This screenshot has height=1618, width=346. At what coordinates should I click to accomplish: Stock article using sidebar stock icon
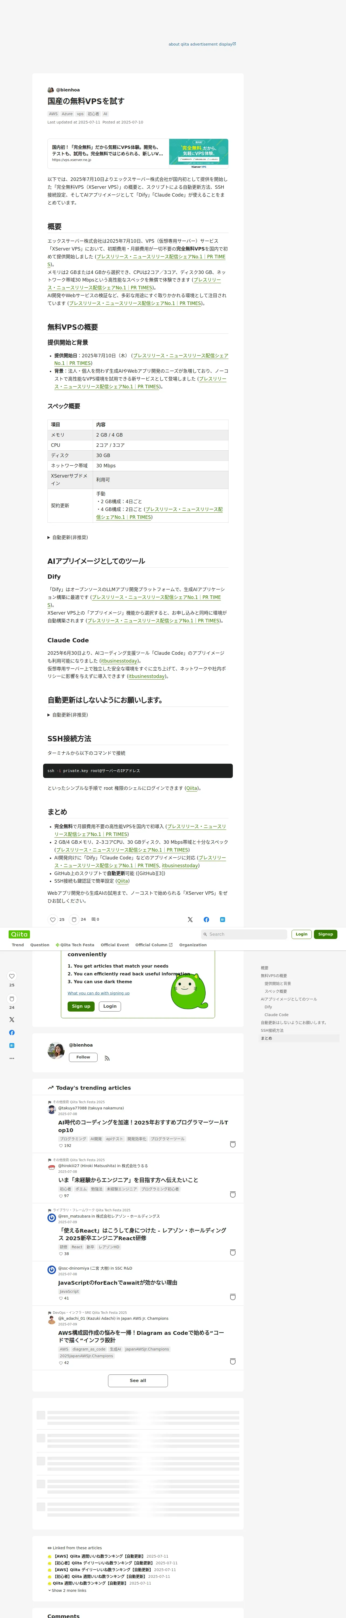[12, 999]
